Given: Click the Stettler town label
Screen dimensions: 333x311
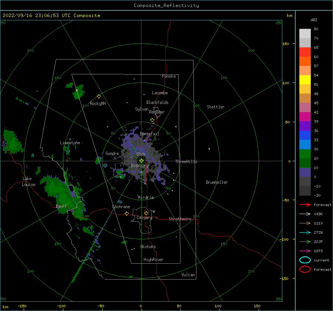Looking at the screenshot, I should (216, 107).
